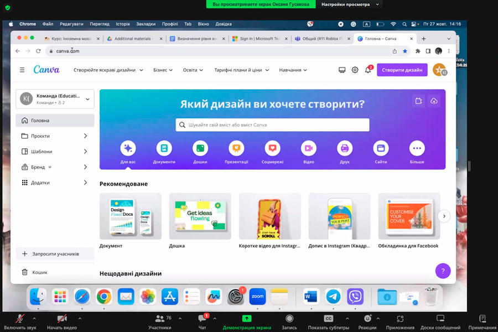
Task: Click "Запросити учасників" in the sidebar
Action: point(55,254)
